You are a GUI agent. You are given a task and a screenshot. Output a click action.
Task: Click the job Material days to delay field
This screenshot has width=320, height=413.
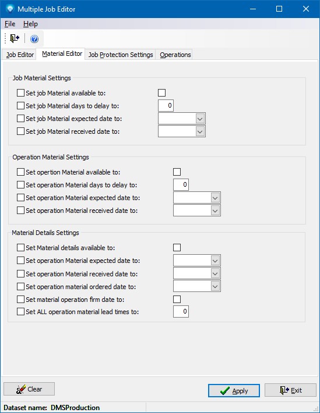point(166,106)
